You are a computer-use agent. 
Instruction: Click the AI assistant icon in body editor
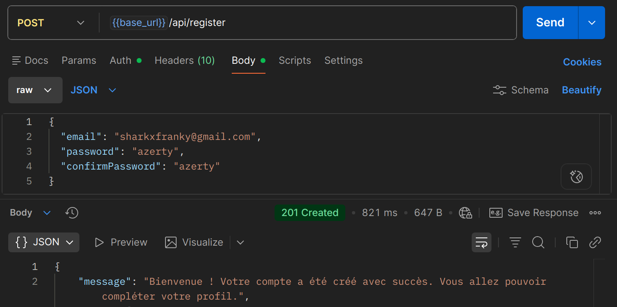576,177
